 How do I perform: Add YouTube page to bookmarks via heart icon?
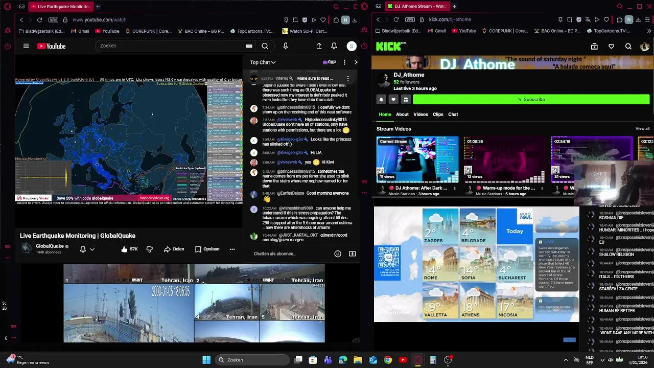323,20
